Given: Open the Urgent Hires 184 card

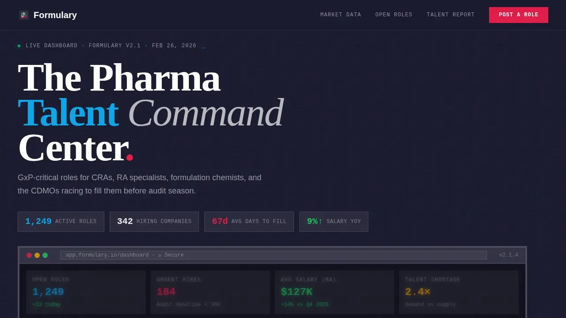Looking at the screenshot, I should point(210,292).
